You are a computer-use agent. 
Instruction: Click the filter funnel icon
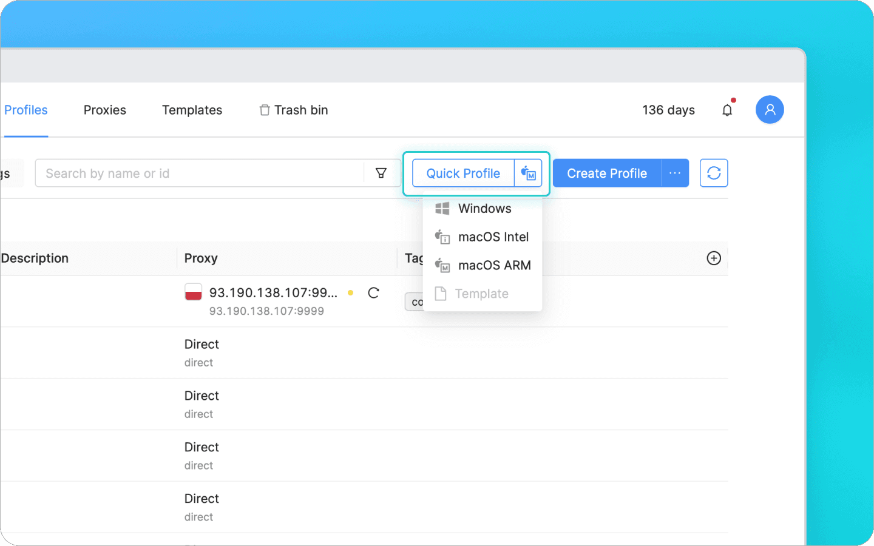(x=381, y=174)
